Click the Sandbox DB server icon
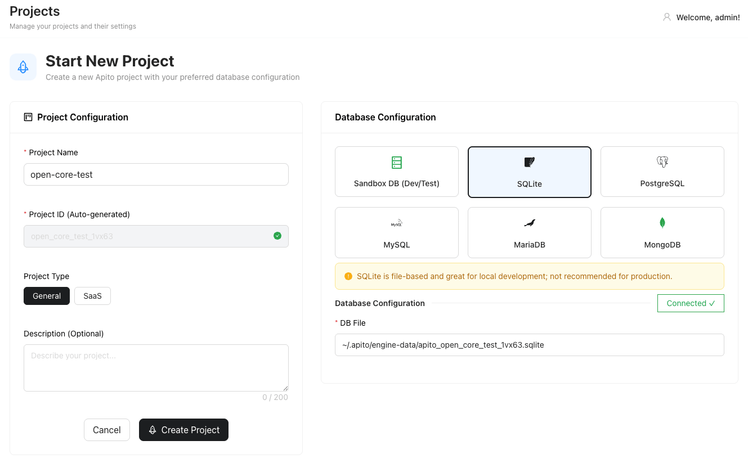 pos(397,163)
